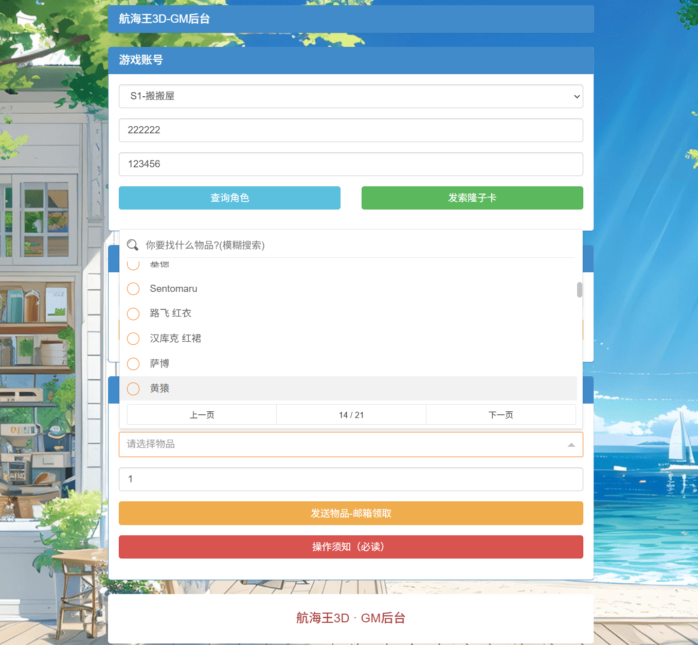Go to next page with 下一页
The image size is (698, 645).
pos(501,415)
